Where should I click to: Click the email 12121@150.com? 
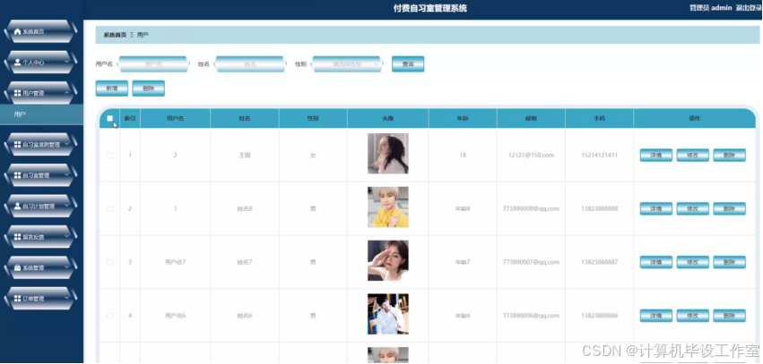tap(531, 156)
